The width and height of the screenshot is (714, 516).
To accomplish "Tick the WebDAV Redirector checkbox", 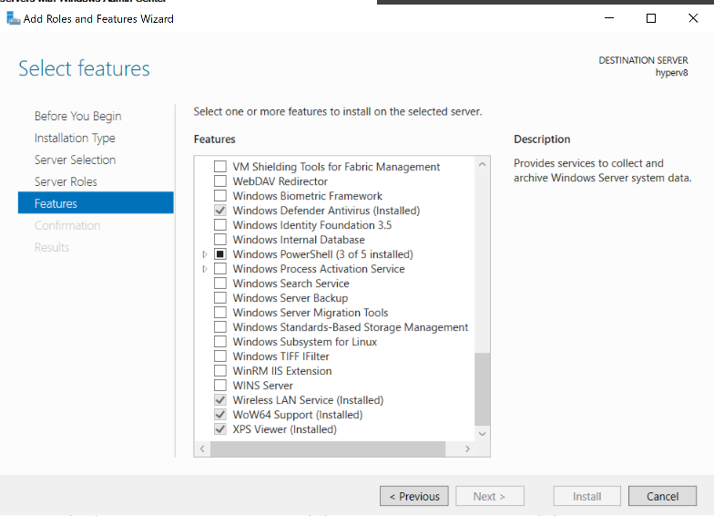I will click(x=220, y=181).
